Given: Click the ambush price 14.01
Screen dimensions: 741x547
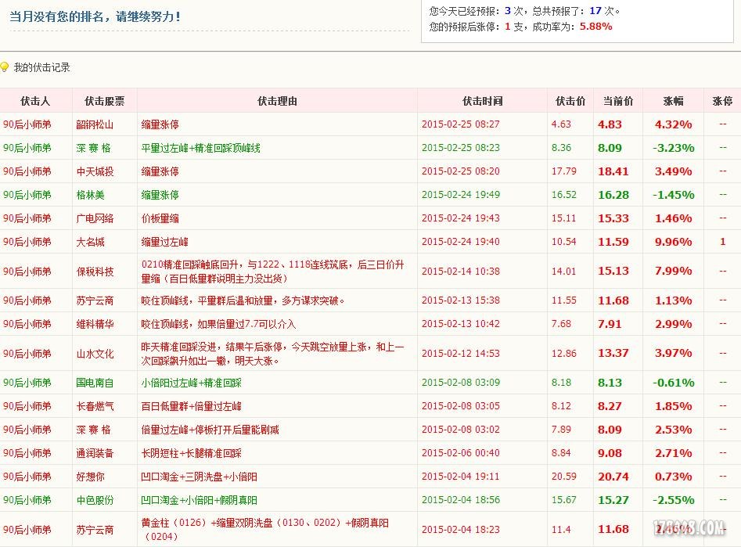Looking at the screenshot, I should [x=564, y=272].
